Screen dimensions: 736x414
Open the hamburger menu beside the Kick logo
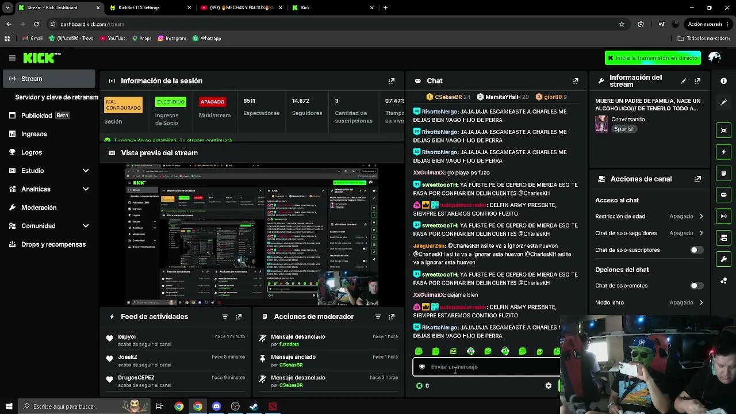[x=12, y=58]
